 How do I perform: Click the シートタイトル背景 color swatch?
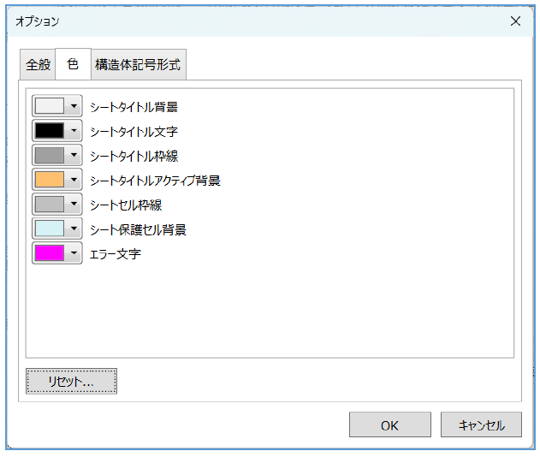pos(49,106)
